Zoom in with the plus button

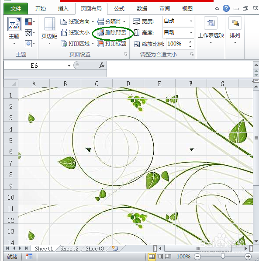tap(248, 257)
